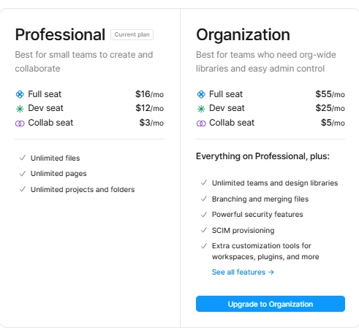Click the Organization Collab seat rings icon
The width and height of the screenshot is (359, 333).
[x=201, y=123]
